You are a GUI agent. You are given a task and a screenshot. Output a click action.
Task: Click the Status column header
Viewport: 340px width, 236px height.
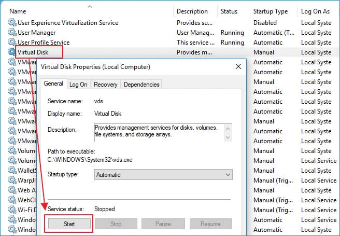click(229, 11)
